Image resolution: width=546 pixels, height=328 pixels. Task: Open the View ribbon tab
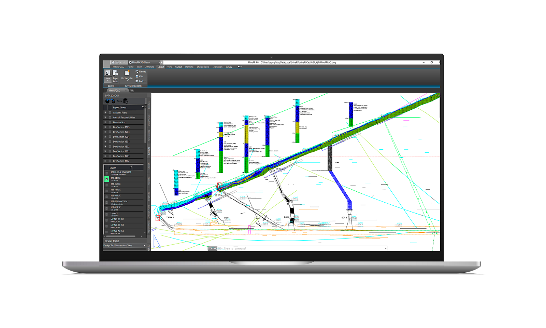point(170,67)
